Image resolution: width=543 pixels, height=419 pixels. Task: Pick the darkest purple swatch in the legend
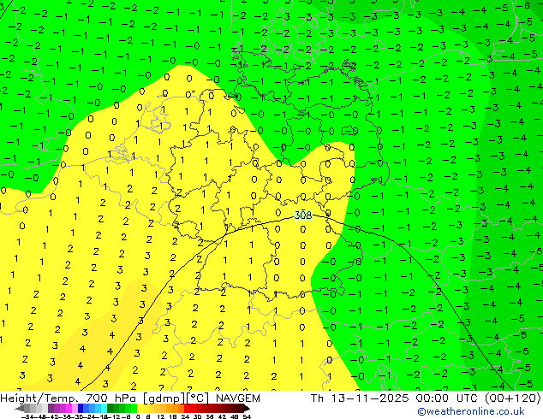tap(51, 408)
